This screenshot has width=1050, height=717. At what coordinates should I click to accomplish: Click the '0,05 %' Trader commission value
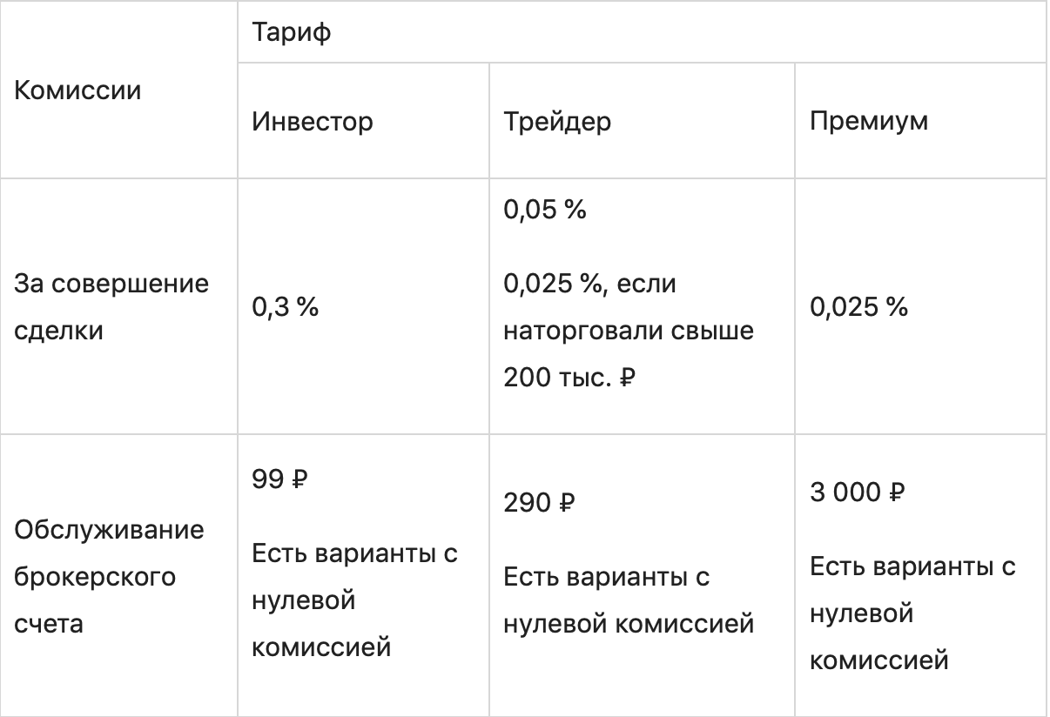point(545,211)
